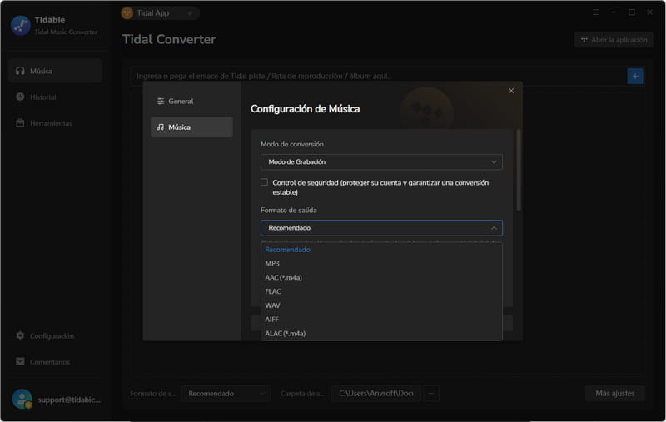Open the hamburger menu in title bar

[x=596, y=12]
